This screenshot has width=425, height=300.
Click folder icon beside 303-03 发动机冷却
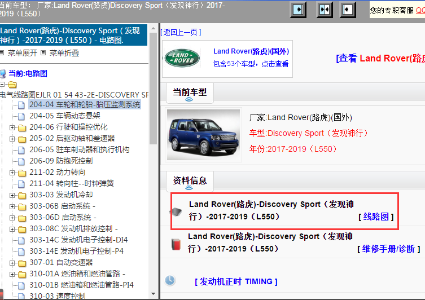click(22, 195)
